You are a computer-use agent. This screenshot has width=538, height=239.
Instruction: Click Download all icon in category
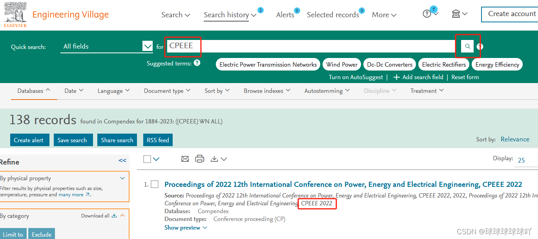114,215
